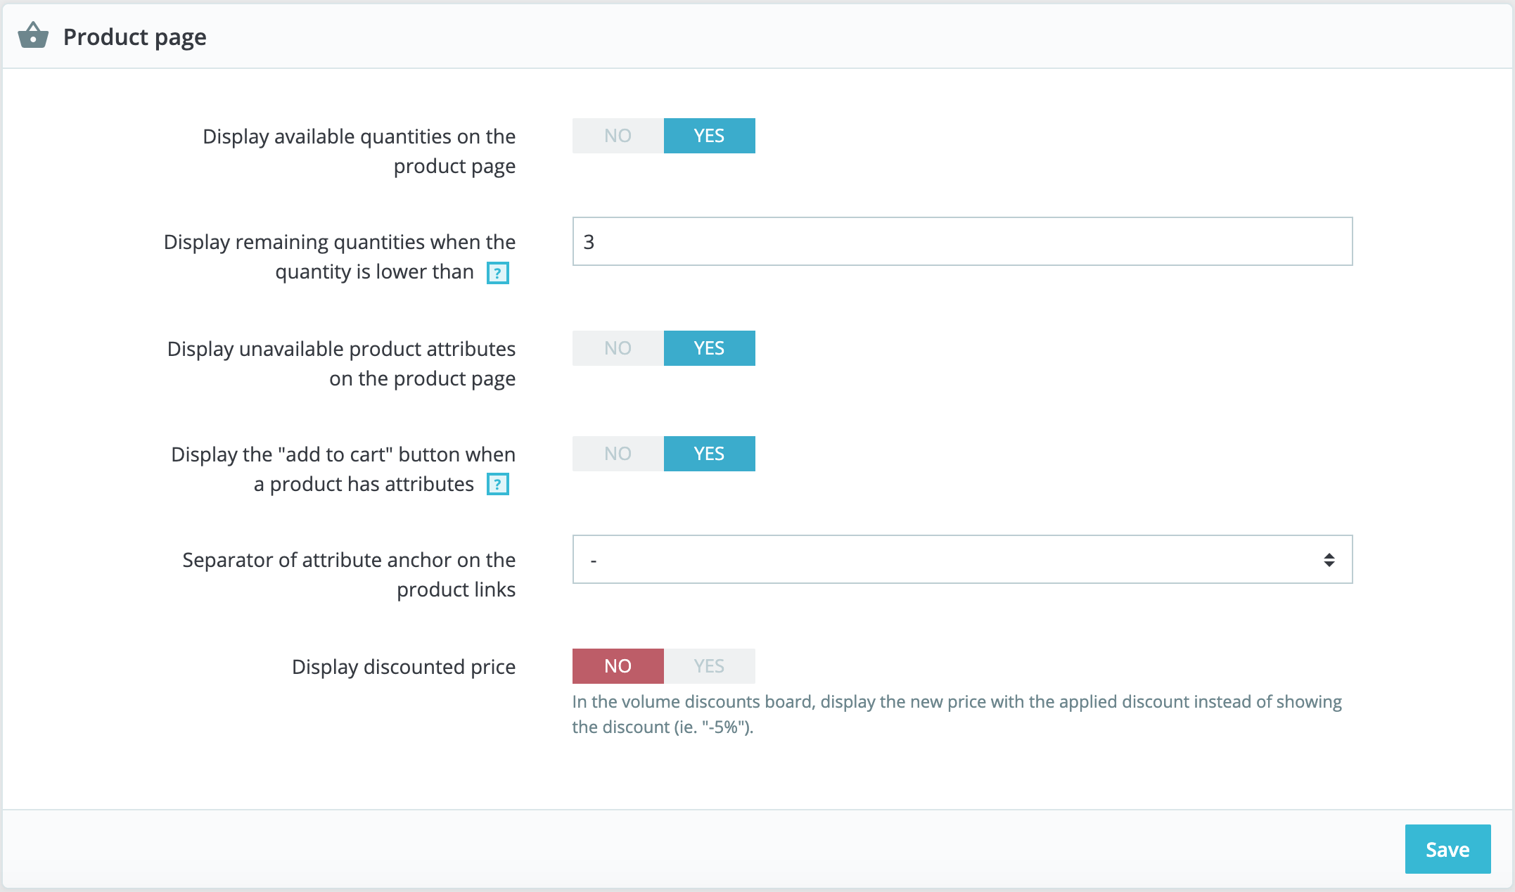The image size is (1515, 892).
Task: Click the volume discounts help description text
Action: click(957, 714)
